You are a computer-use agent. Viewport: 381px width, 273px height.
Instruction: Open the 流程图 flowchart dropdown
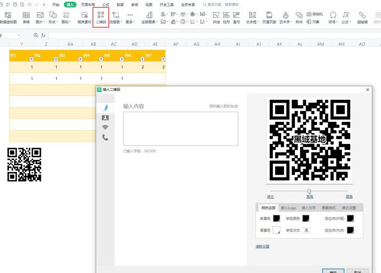point(116,18)
